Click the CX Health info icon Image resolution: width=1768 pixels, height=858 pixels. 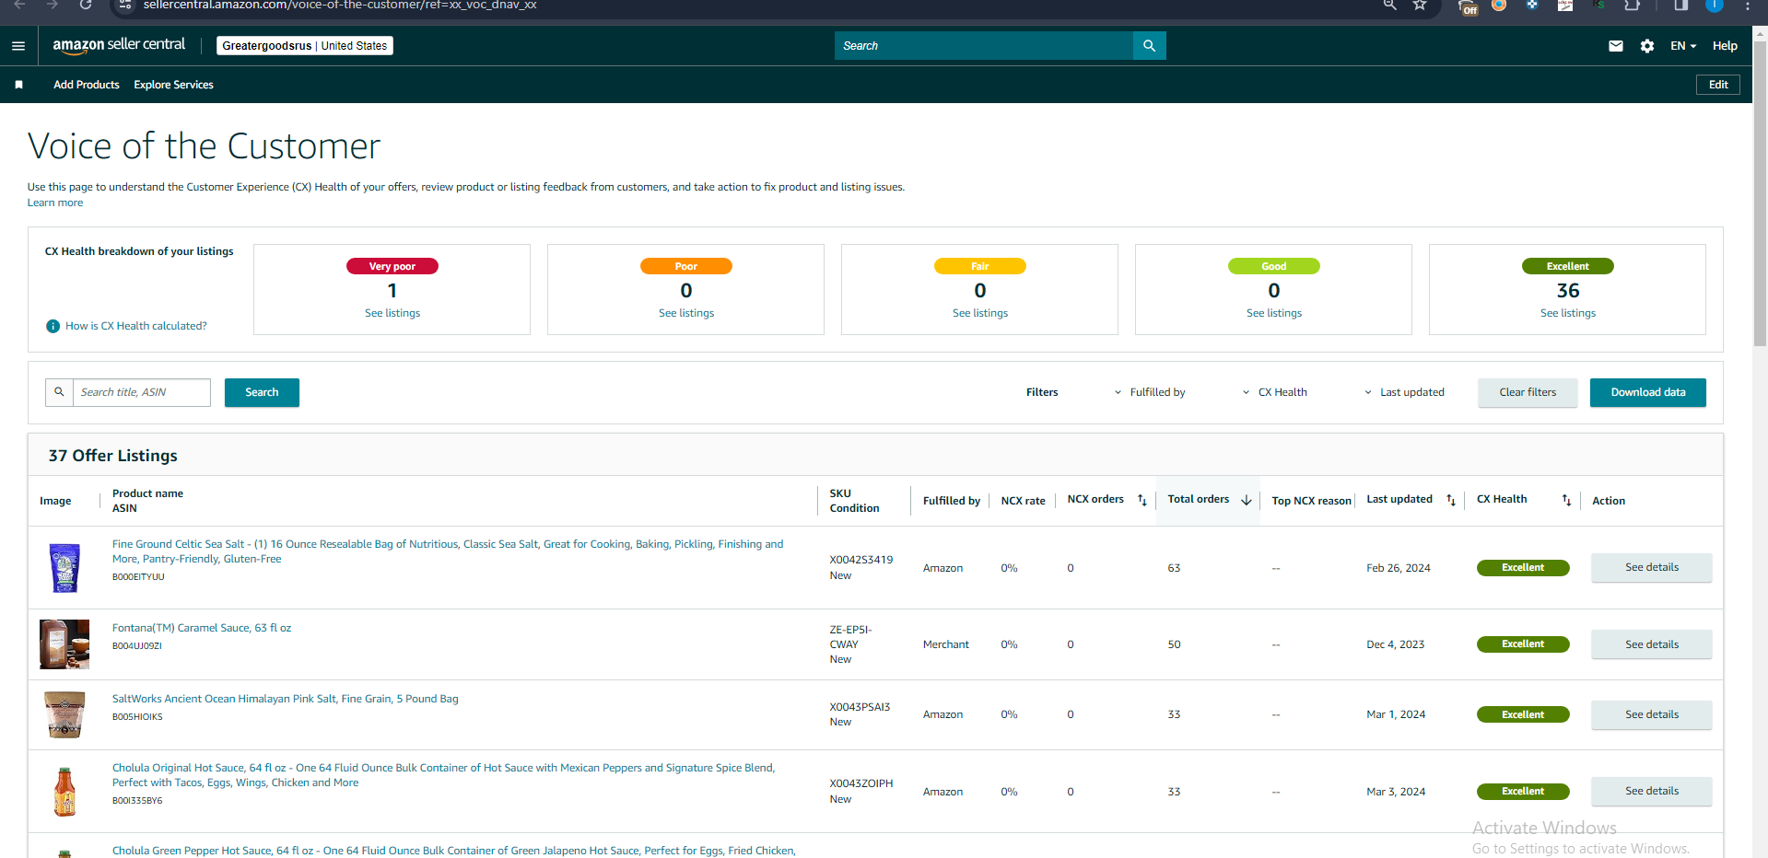point(53,326)
